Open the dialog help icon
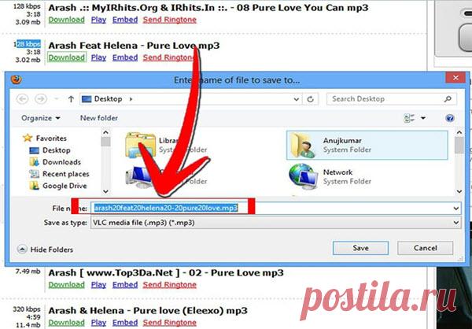 (450, 118)
